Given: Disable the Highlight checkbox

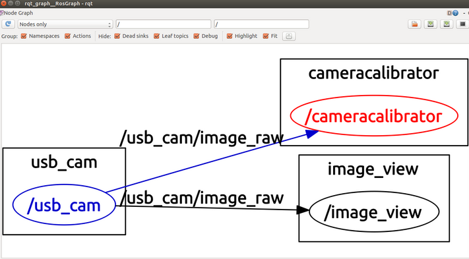Looking at the screenshot, I should point(230,36).
